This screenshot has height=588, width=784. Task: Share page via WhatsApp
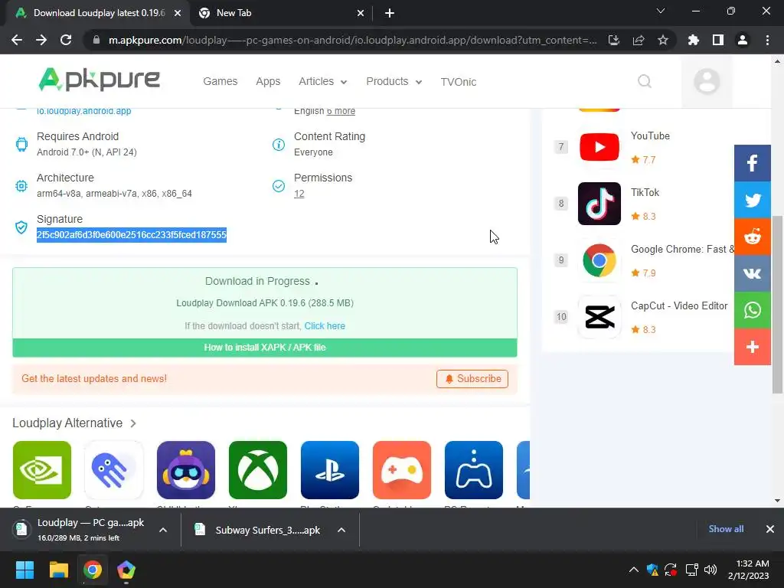(x=752, y=310)
